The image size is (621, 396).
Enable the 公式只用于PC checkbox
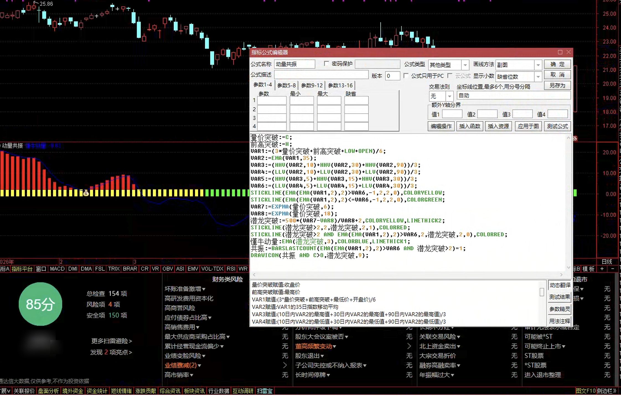(406, 75)
